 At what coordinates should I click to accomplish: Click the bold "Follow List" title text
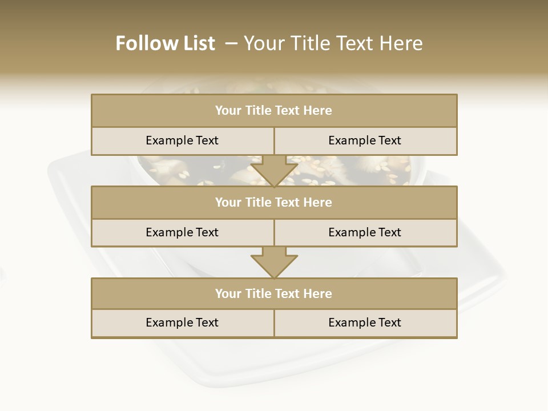166,43
